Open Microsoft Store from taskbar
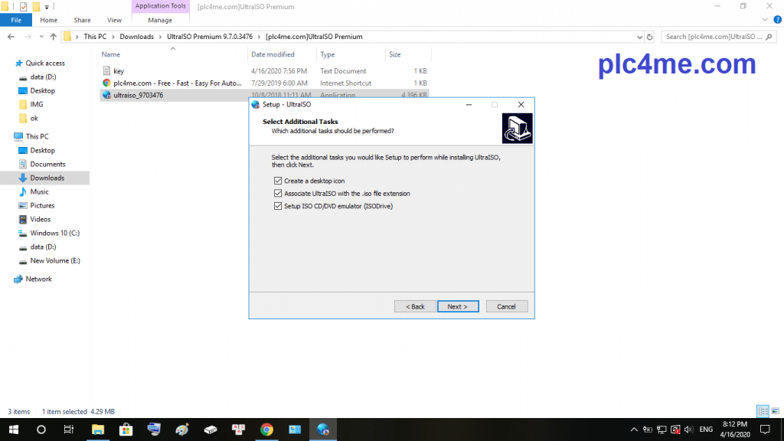784x441 pixels. click(126, 430)
